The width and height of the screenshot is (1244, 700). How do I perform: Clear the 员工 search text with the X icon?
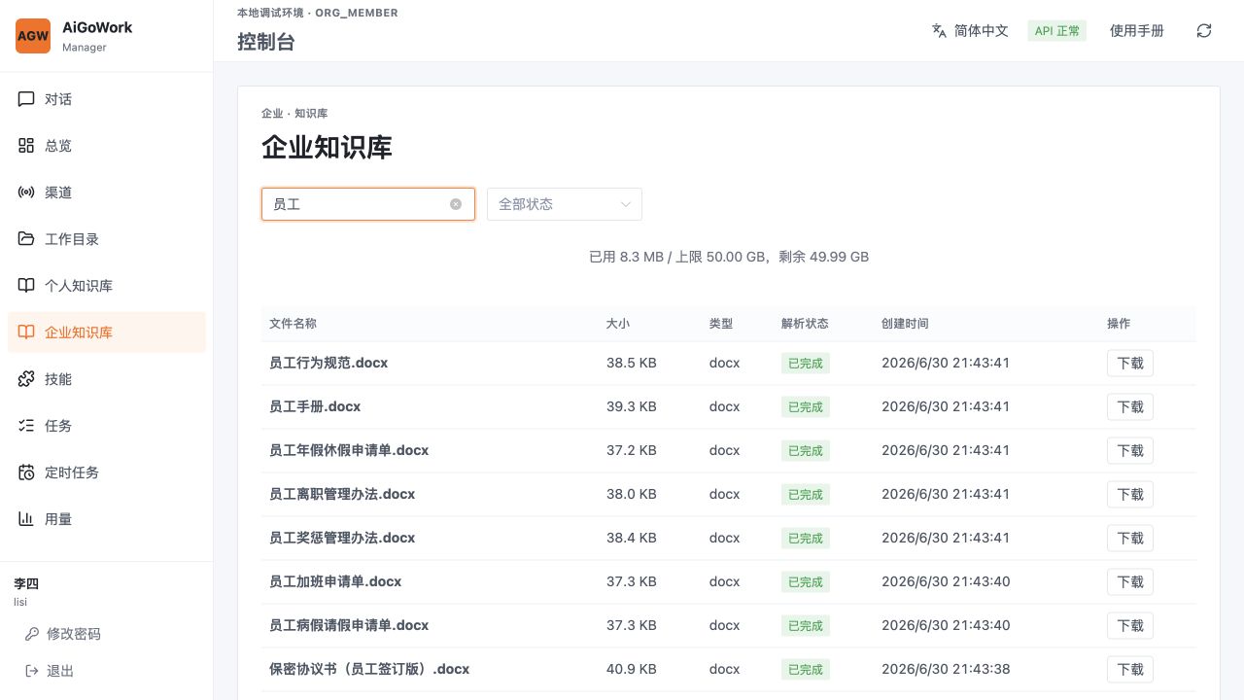455,204
